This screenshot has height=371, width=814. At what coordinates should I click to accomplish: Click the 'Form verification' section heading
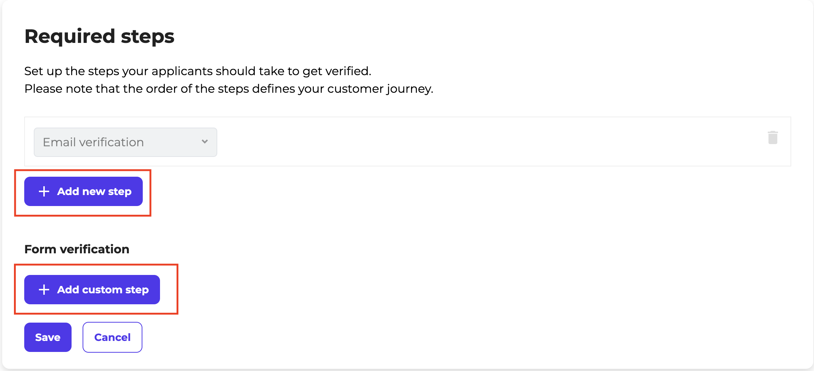77,249
